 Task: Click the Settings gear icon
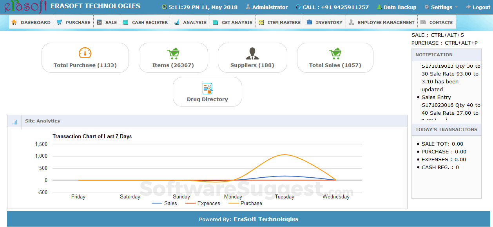[427, 7]
